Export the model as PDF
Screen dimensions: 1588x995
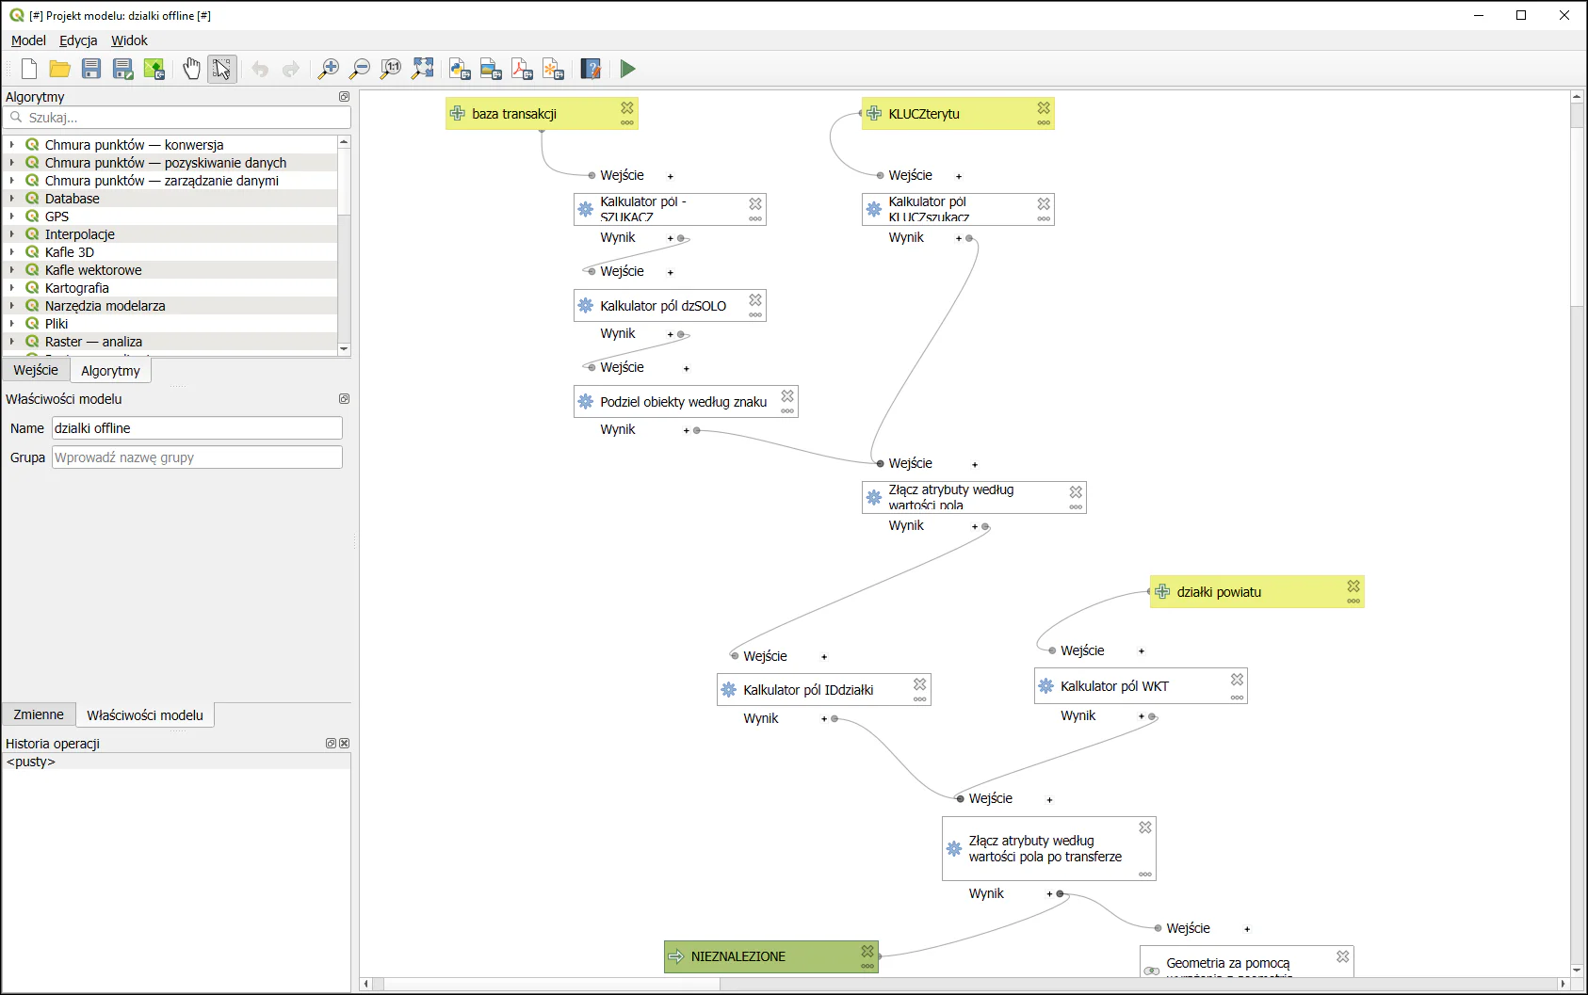click(x=522, y=69)
